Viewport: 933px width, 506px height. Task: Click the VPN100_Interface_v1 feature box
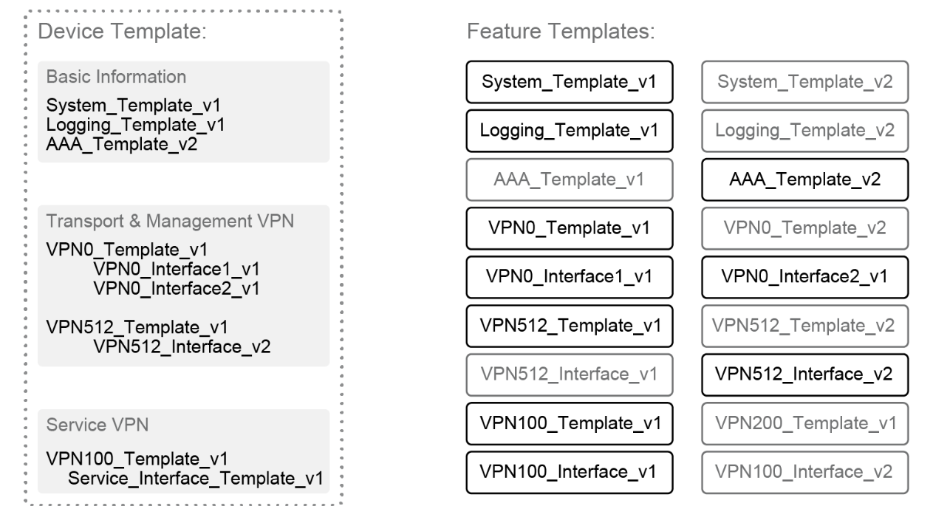[x=570, y=471]
